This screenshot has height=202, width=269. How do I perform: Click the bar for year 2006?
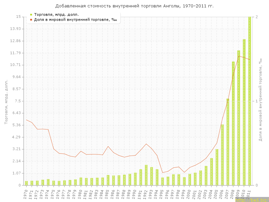click(222, 155)
